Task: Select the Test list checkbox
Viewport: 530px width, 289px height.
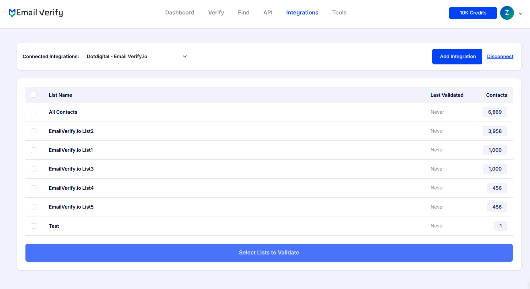Action: coord(34,226)
